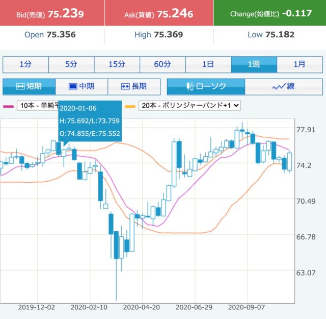The height and width of the screenshot is (319, 326).
Task: Toggle 中期 medium-term range
Action: 81,86
